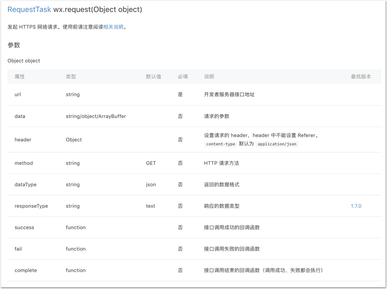
Task: Click the 参数 section heading
Action: [13, 45]
